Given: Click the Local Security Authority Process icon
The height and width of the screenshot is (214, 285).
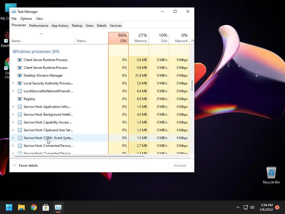Looking at the screenshot, I should pyautogui.click(x=20, y=83).
